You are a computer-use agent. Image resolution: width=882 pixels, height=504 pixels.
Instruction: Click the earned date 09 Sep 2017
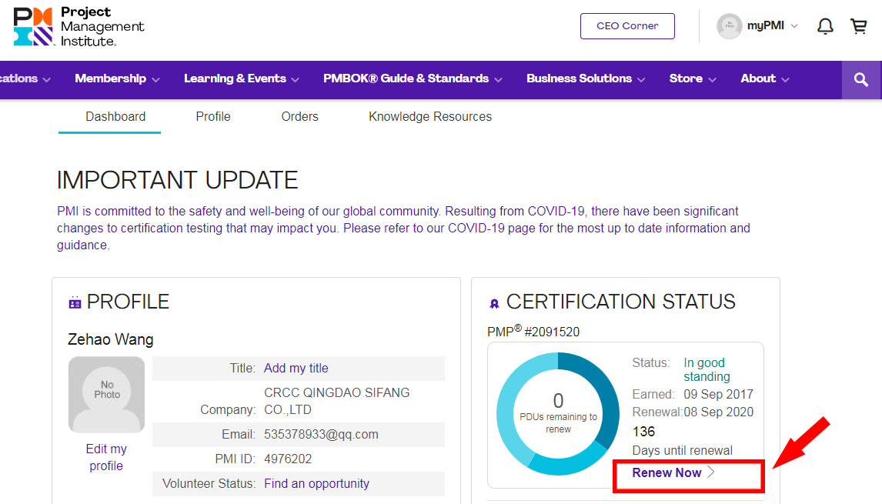click(x=718, y=394)
